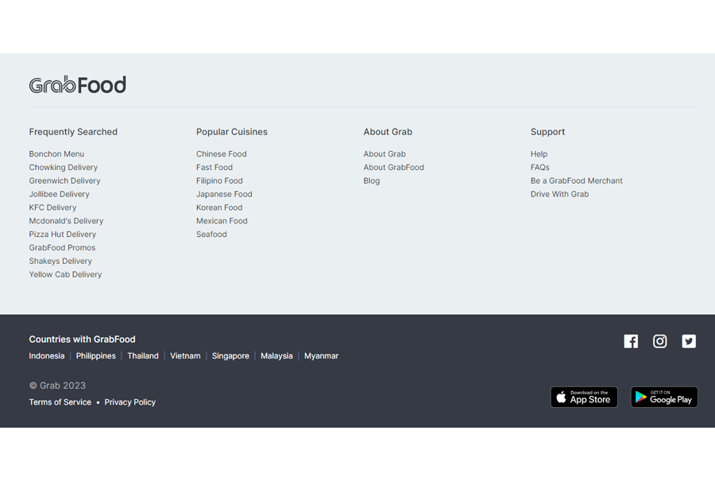Open the About GrabFood page
Screen dimensions: 715x477
[x=393, y=168]
